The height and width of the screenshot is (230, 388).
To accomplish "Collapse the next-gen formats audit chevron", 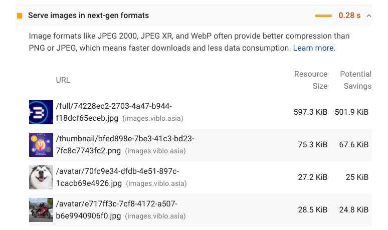I will [x=369, y=16].
